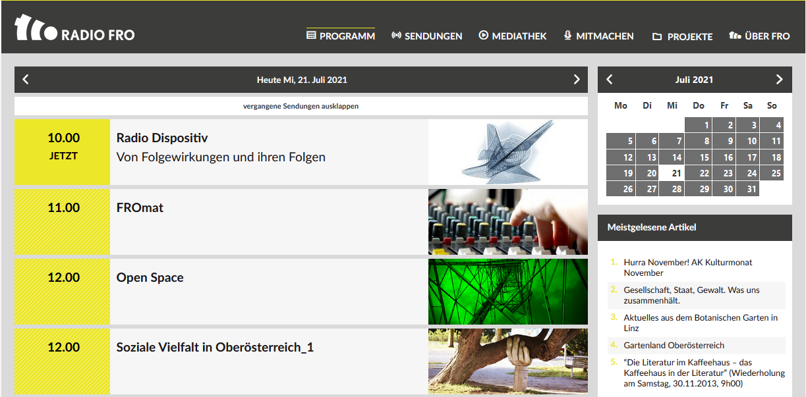Viewport: 806px width, 397px height.
Task: Click the 10.00 JETZT time block
Action: click(63, 152)
